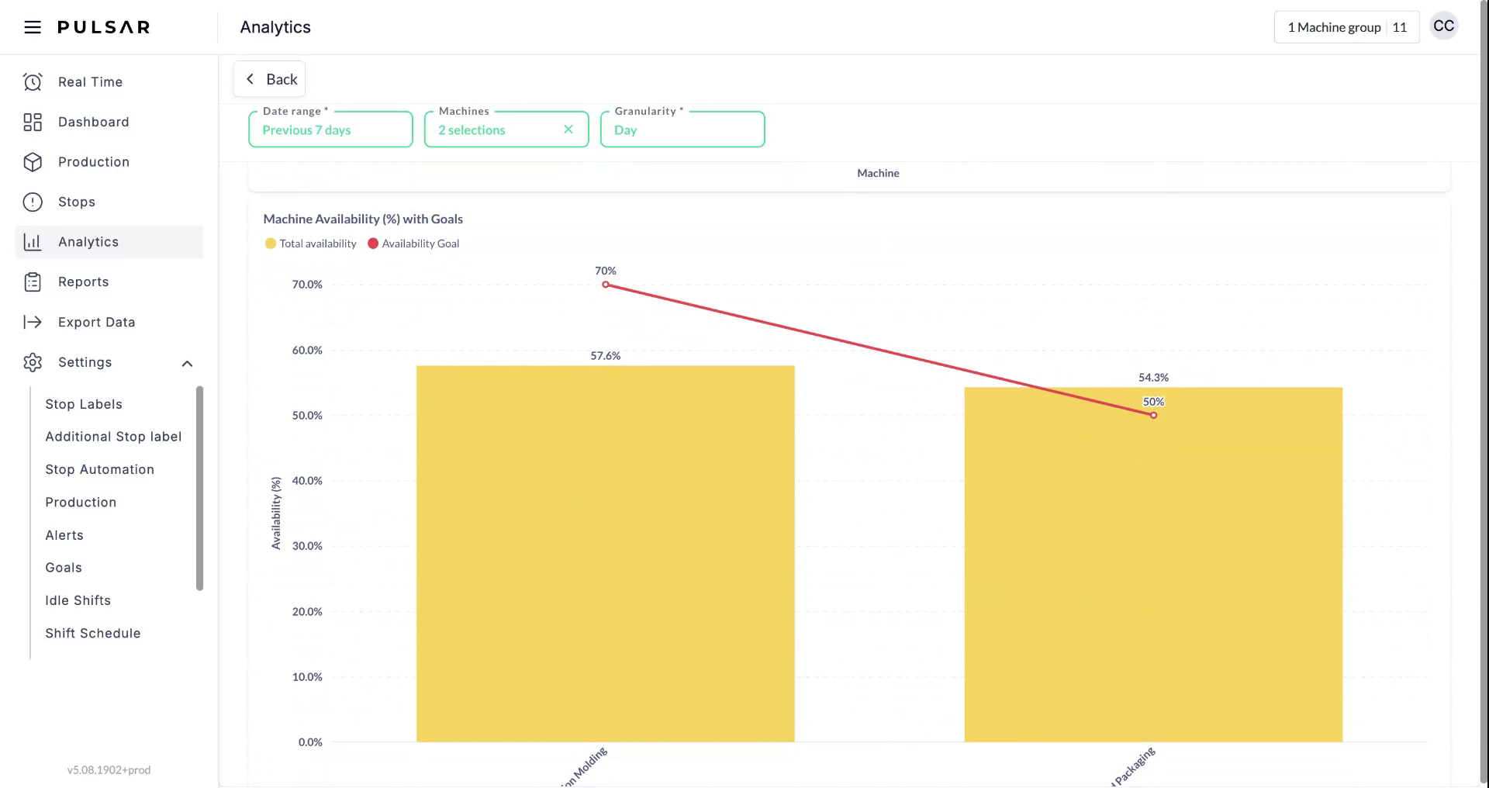This screenshot has width=1489, height=788.
Task: Click the 70% goal data point
Action: pos(606,285)
